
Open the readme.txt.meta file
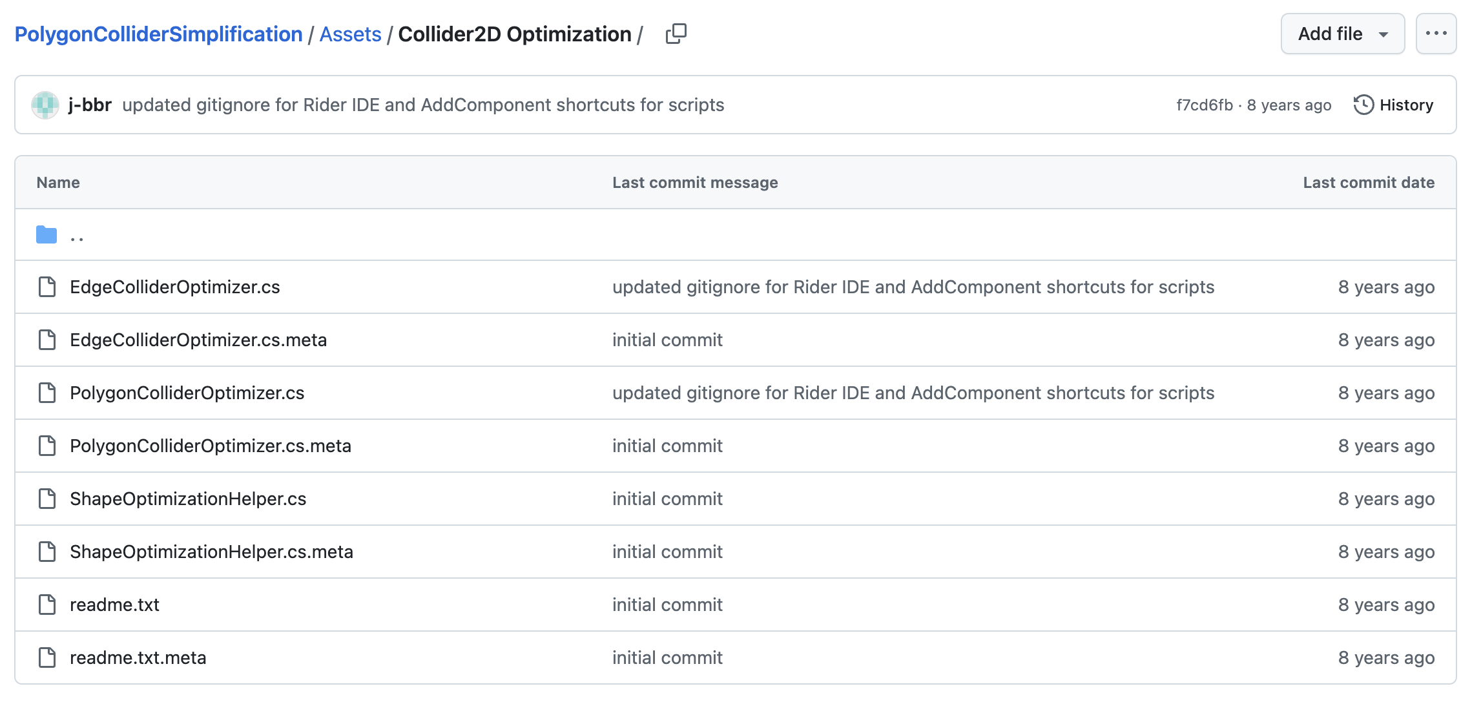pyautogui.click(x=138, y=657)
